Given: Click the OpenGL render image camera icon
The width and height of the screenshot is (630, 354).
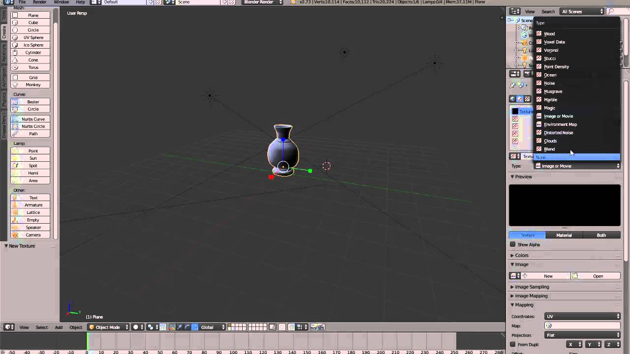Looking at the screenshot, I should click(x=314, y=327).
